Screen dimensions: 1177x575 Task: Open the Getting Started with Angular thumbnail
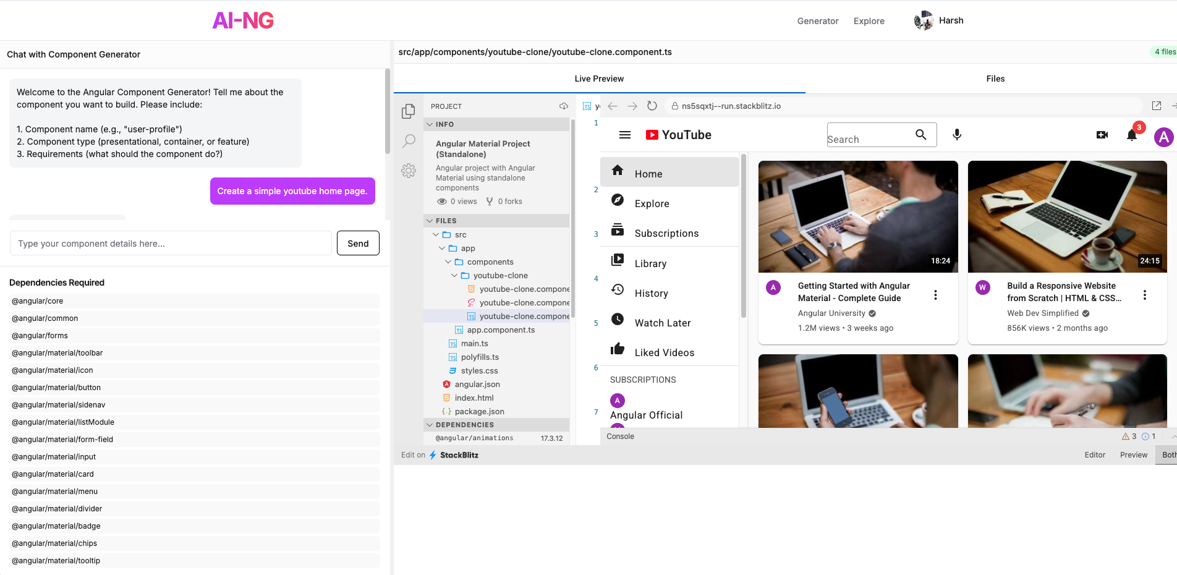pyautogui.click(x=858, y=216)
